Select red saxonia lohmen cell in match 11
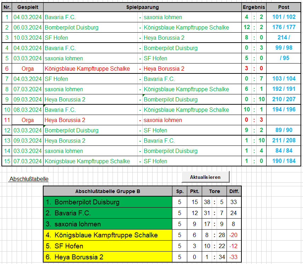Screen dimensions: 303x264 point(192,120)
